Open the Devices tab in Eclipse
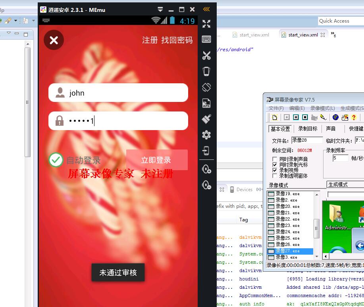Image resolution: width=364 pixels, height=307 pixels. pyautogui.click(x=241, y=189)
